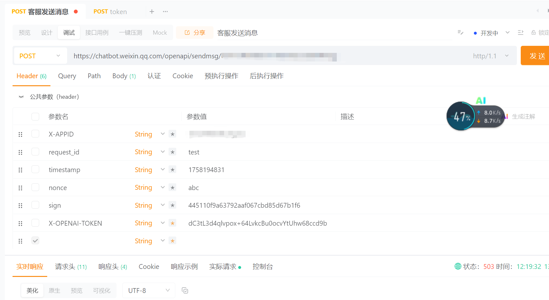Click the request URL input field
The height and width of the screenshot is (300, 549).
[270, 56]
